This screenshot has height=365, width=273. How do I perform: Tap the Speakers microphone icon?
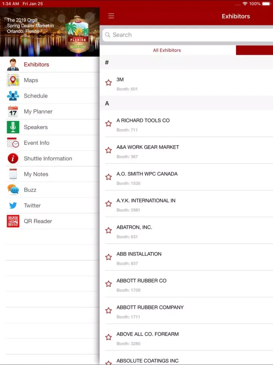13,127
